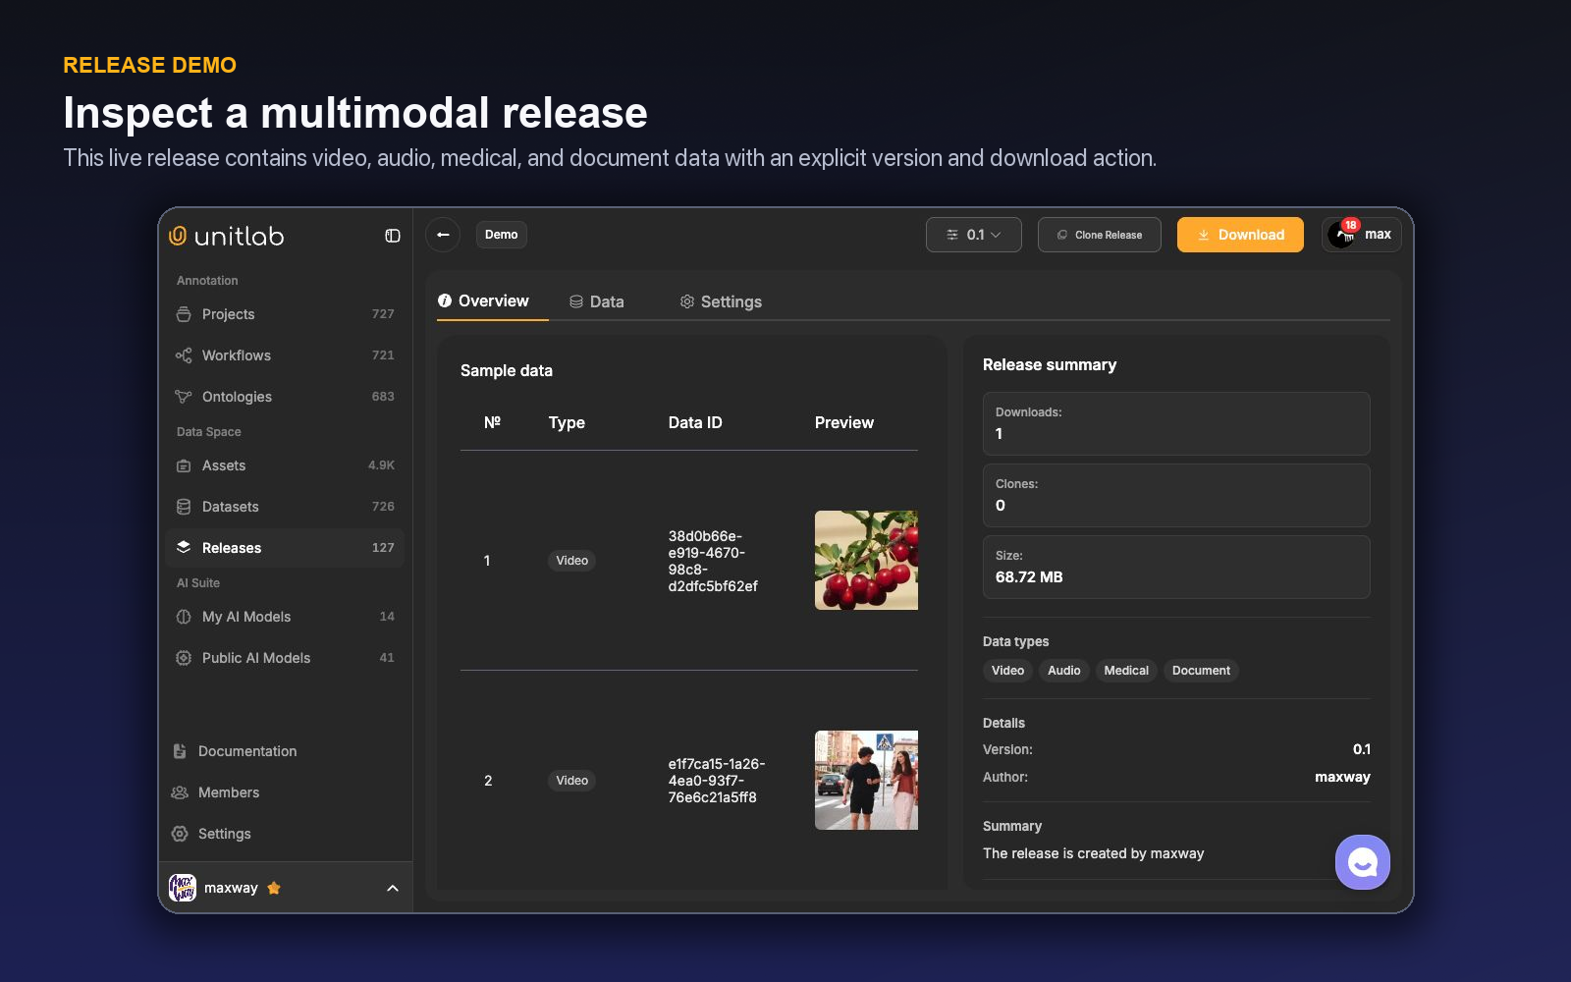Click the cherries video preview thumbnail
1571x982 pixels.
[x=866, y=560]
